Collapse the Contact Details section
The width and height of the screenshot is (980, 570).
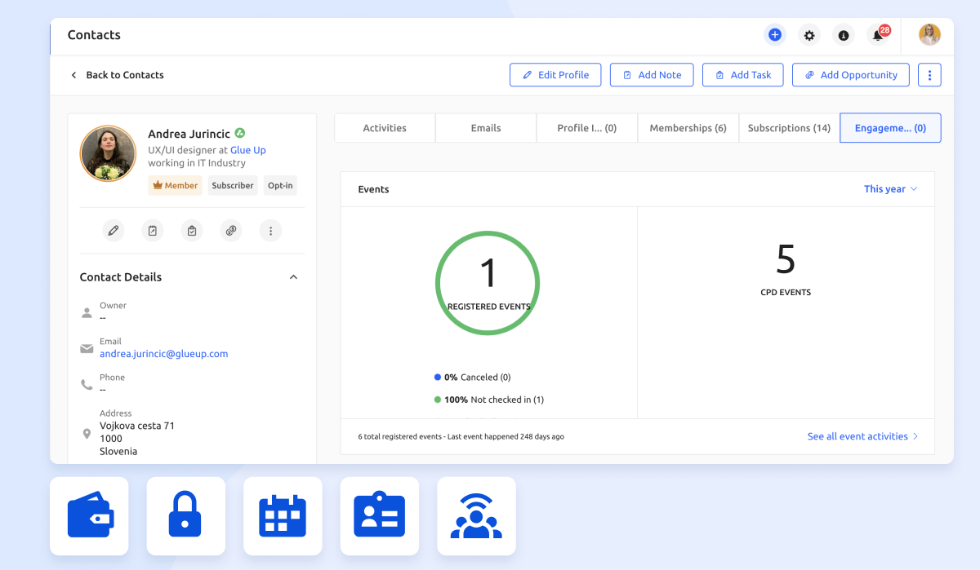coord(293,277)
